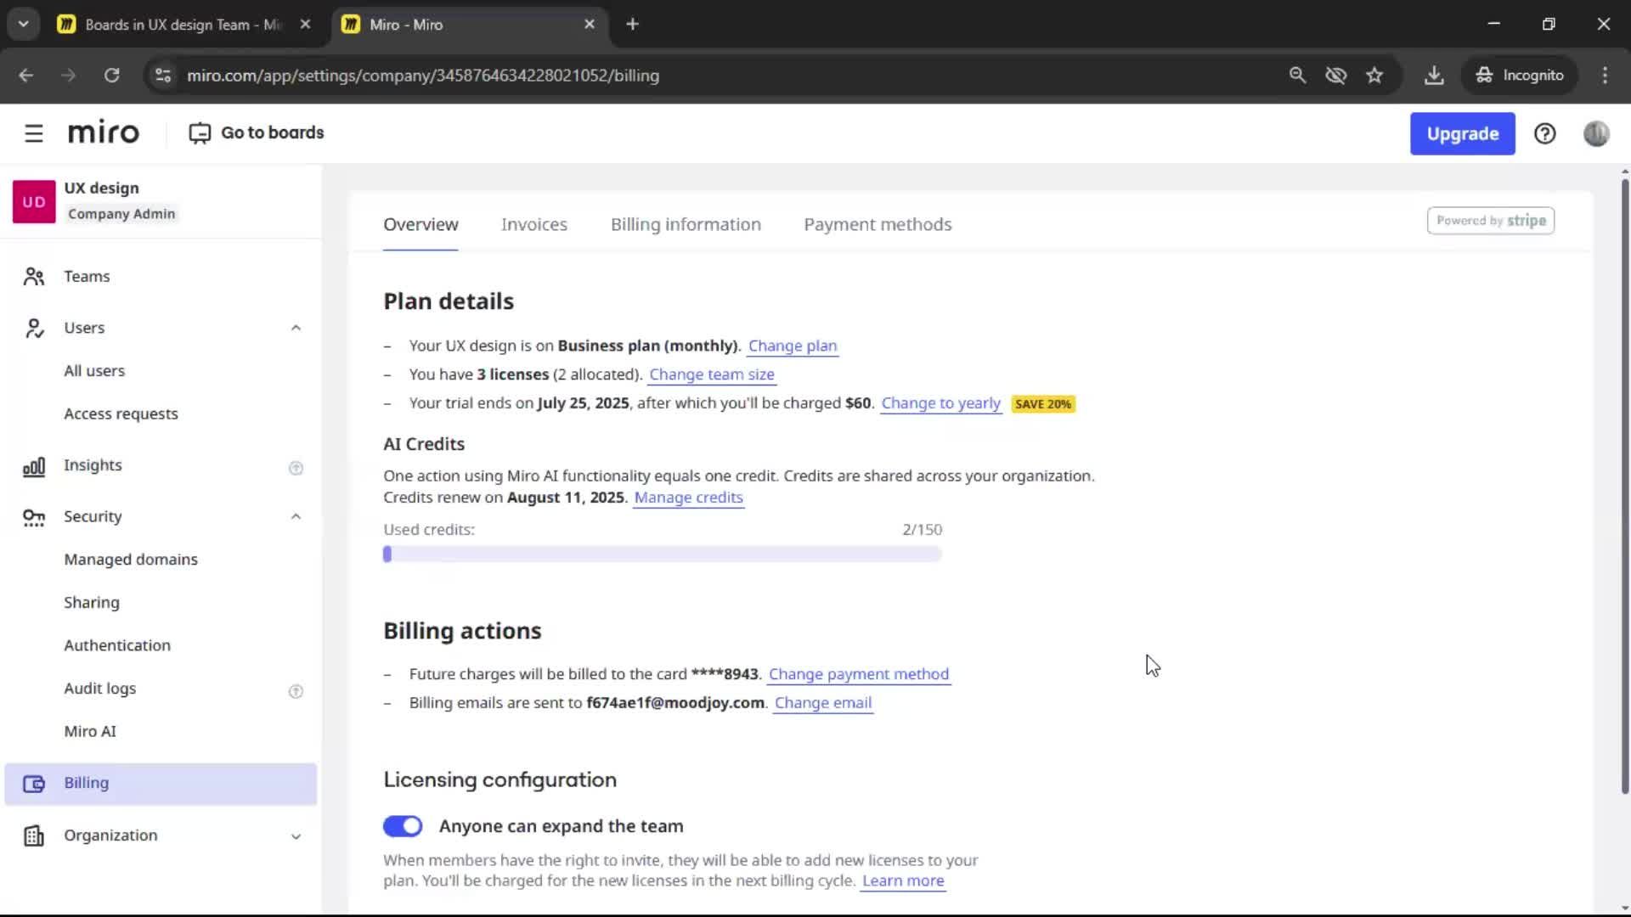Open Managed domains settings
The image size is (1631, 917).
pyautogui.click(x=131, y=560)
